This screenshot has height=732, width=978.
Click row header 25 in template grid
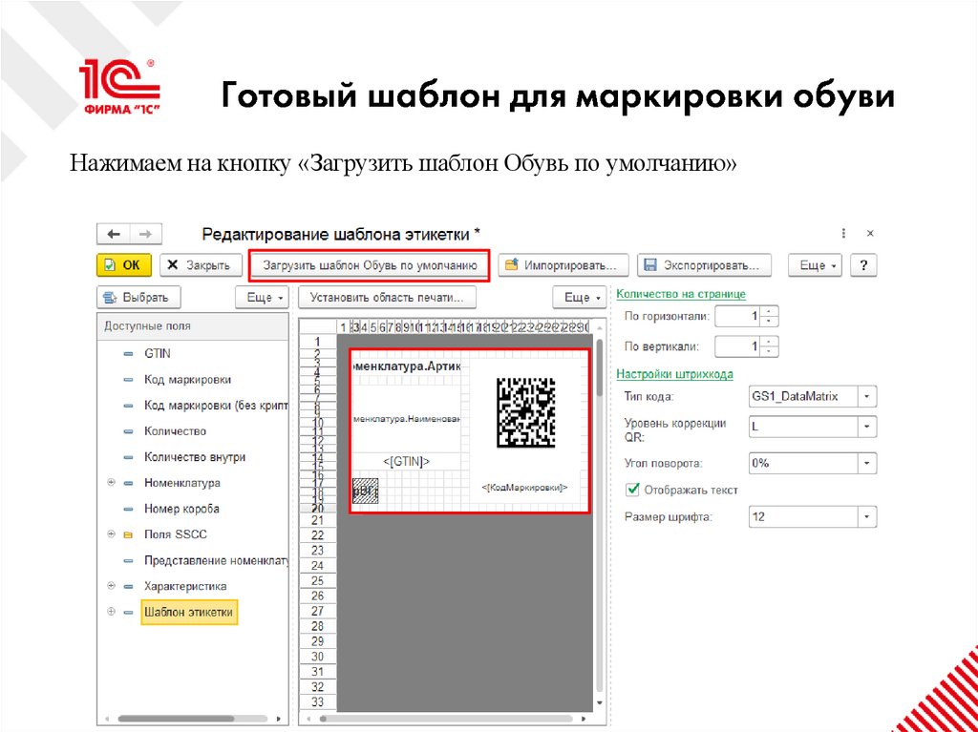click(x=317, y=581)
